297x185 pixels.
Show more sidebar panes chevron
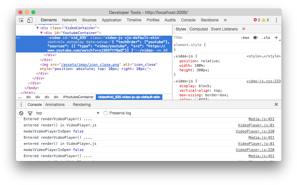[x=244, y=29]
